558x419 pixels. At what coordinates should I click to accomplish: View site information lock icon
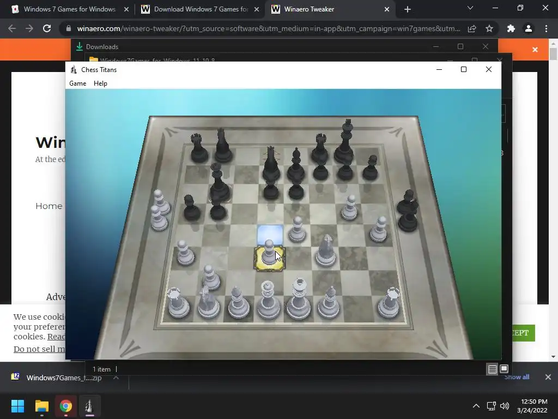[69, 28]
